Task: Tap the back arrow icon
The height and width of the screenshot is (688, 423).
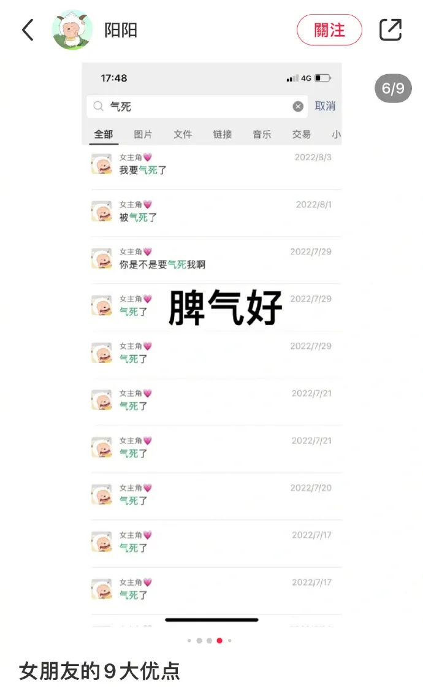Action: point(28,30)
